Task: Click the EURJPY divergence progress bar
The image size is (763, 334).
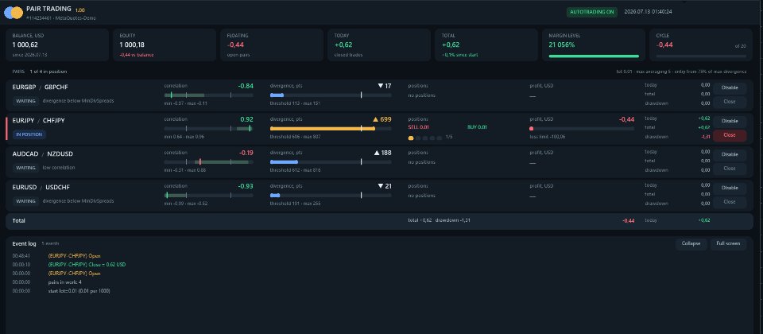Action: (x=331, y=129)
